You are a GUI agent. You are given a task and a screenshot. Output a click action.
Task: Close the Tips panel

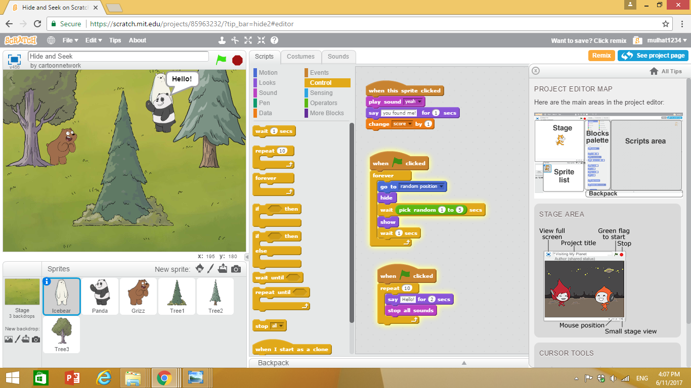[536, 71]
